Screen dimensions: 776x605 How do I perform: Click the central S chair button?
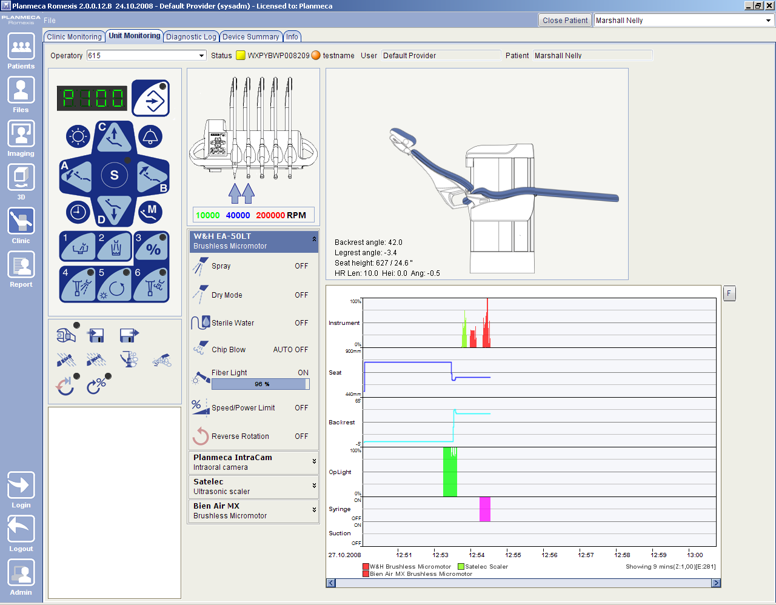coord(114,176)
